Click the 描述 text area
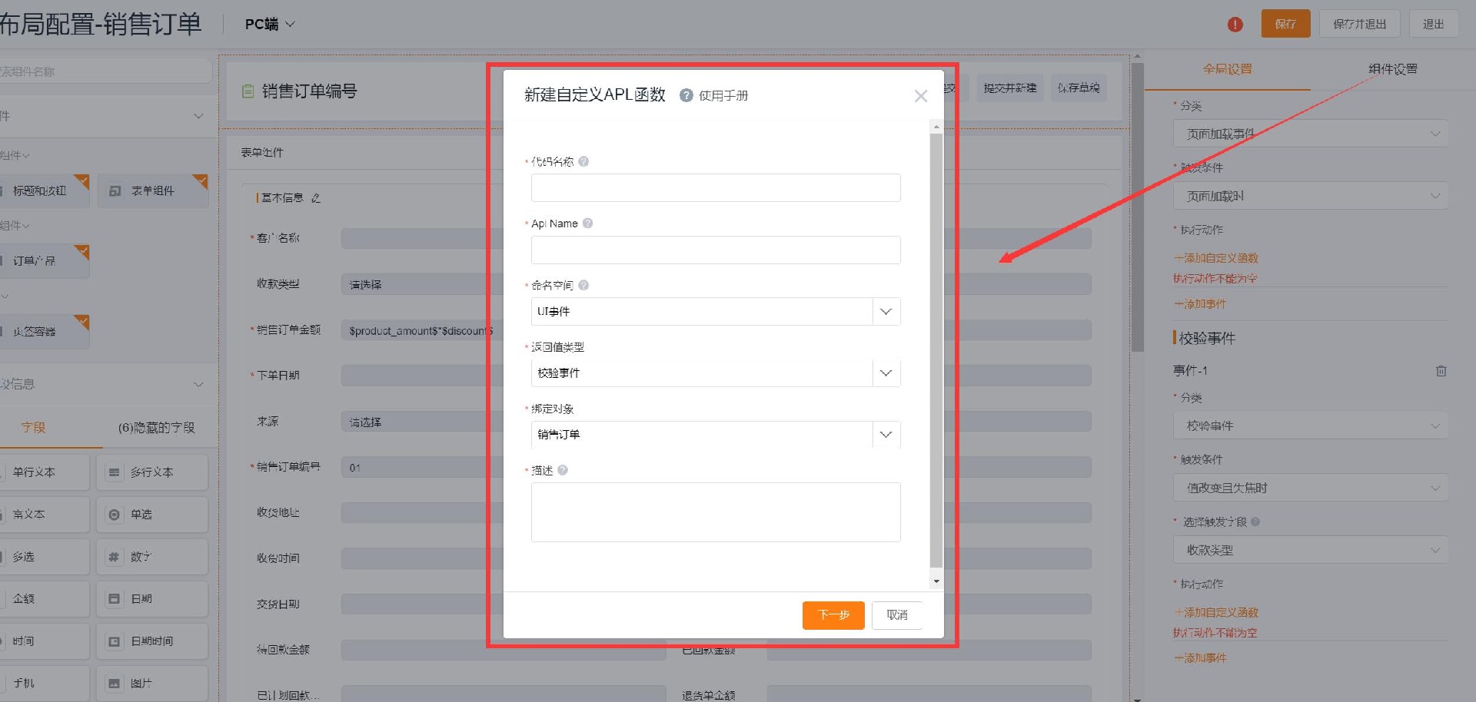Image resolution: width=1476 pixels, height=702 pixels. coord(716,512)
